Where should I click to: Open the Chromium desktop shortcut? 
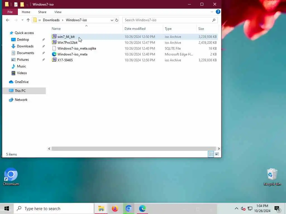point(11,176)
